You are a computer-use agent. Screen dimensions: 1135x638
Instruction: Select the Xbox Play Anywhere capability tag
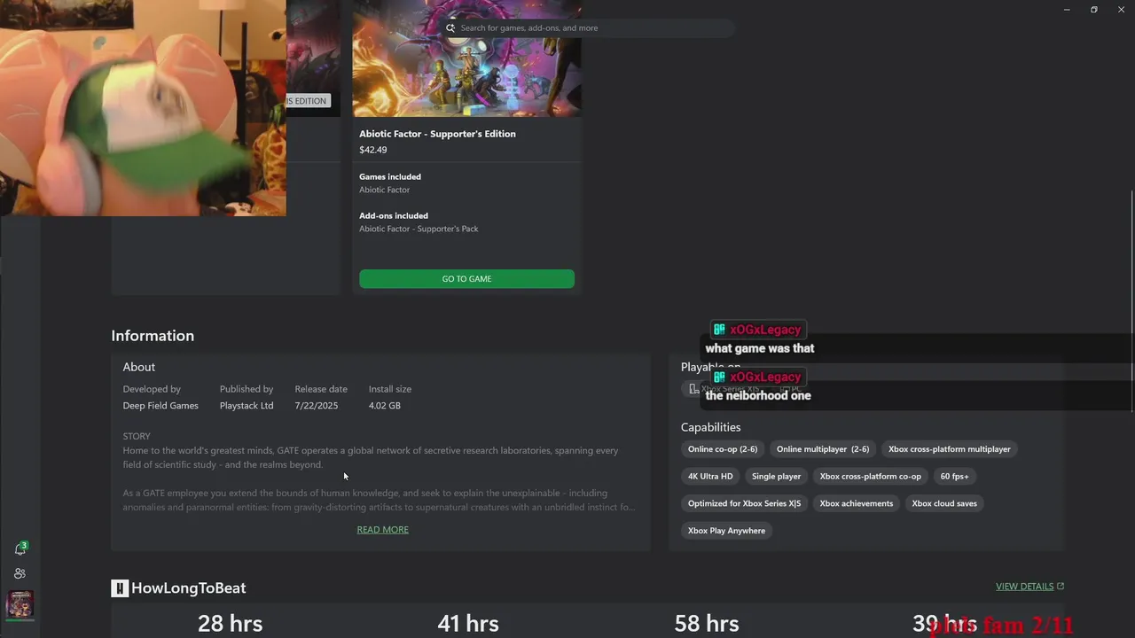tap(726, 531)
